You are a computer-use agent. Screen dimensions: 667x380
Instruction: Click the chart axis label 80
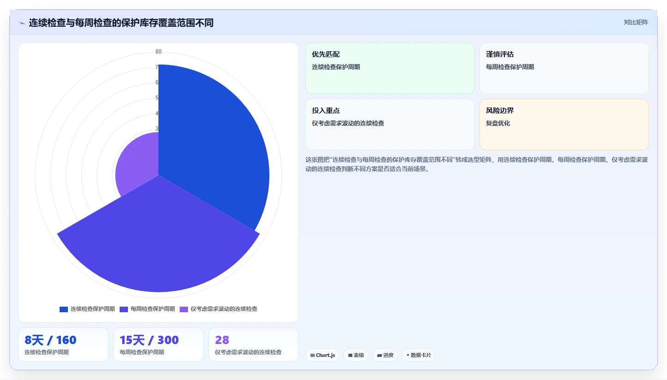pos(158,52)
